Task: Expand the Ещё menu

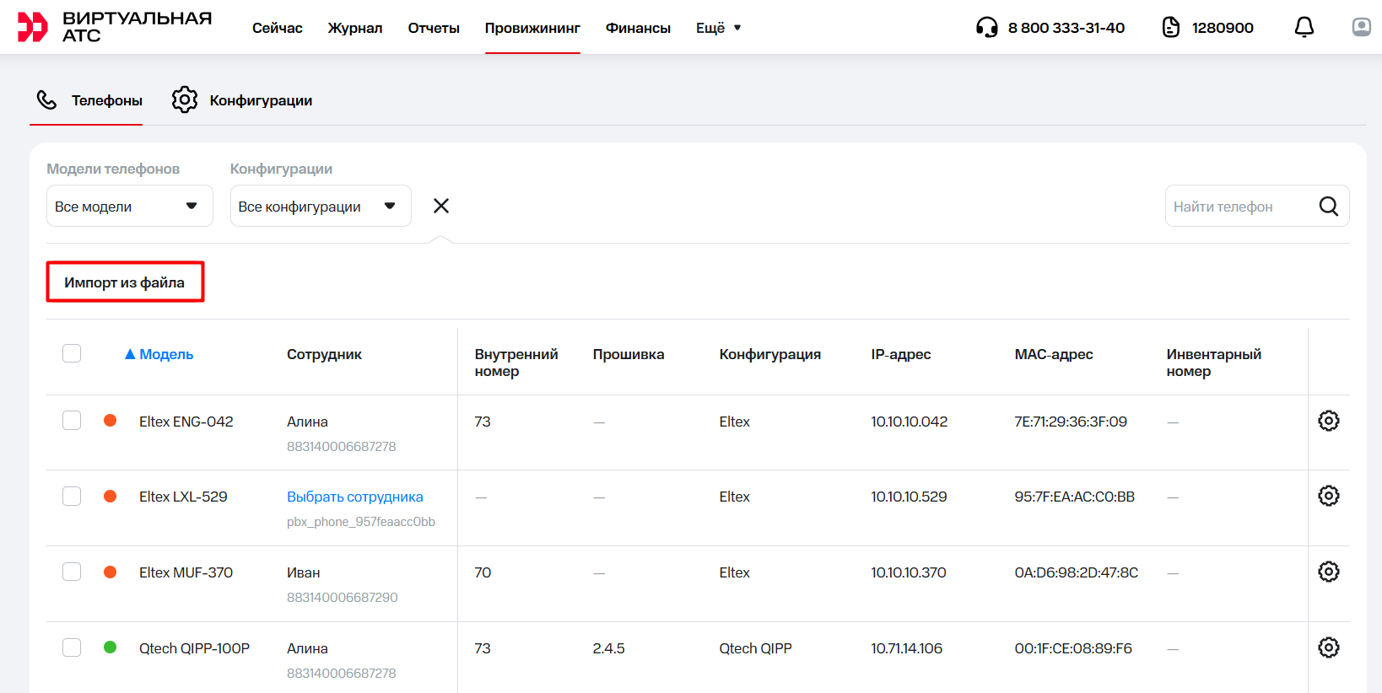Action: [x=718, y=28]
